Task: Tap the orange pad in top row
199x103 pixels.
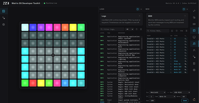Action: click(x=65, y=27)
